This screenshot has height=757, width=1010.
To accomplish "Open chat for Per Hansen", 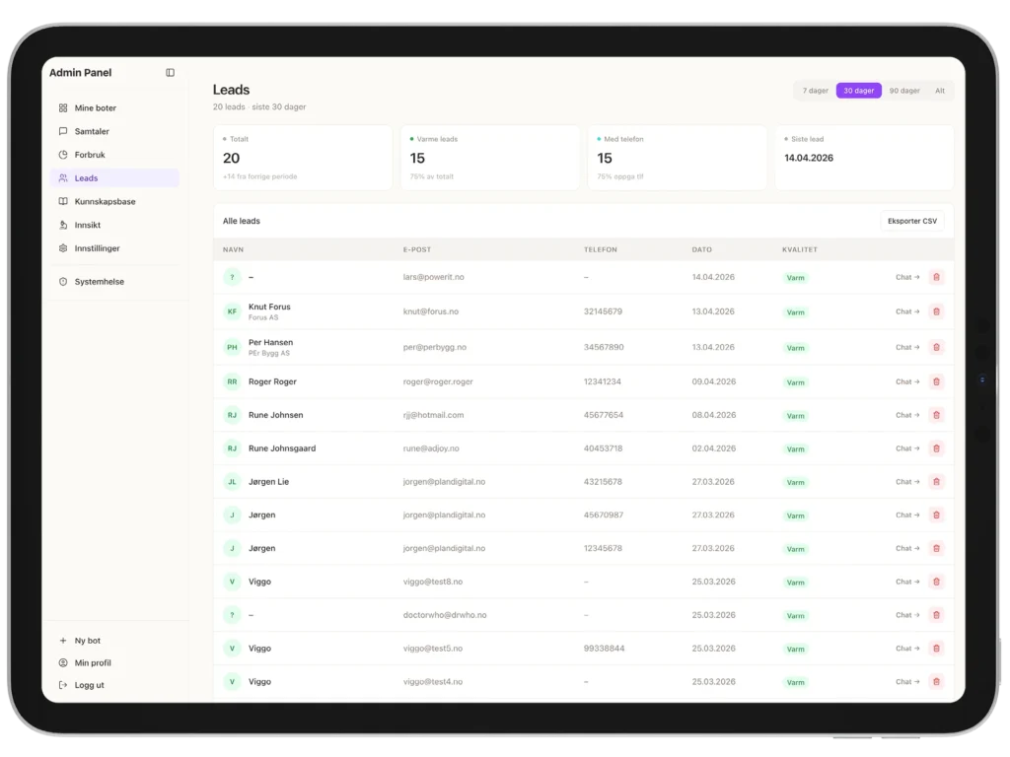I will point(906,347).
